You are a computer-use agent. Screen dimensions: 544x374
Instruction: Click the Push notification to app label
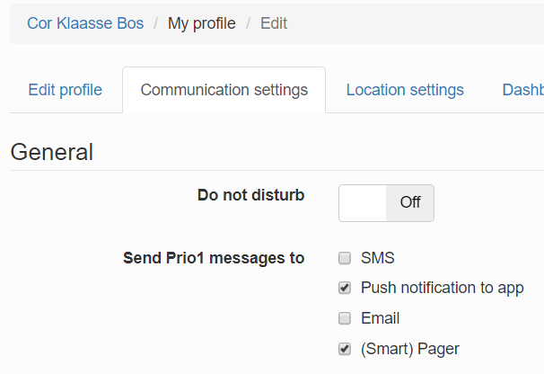click(x=442, y=289)
